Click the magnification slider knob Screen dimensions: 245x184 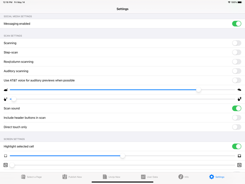(x=12, y=165)
